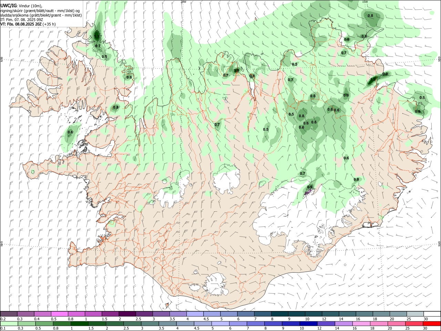Click the '1.5' label in the snow legend
Screen dimensions: 441x331
(x=104, y=319)
